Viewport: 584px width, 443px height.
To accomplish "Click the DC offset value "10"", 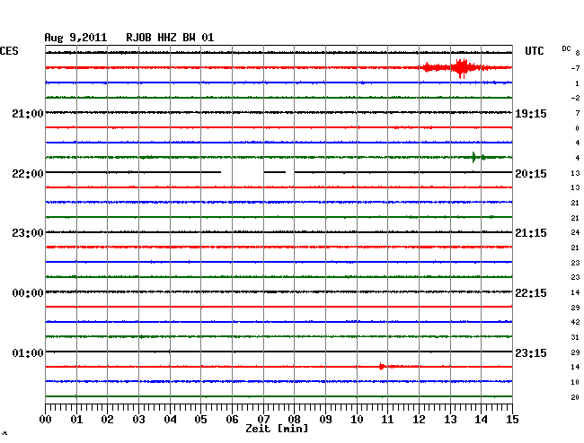I will tap(575, 382).
